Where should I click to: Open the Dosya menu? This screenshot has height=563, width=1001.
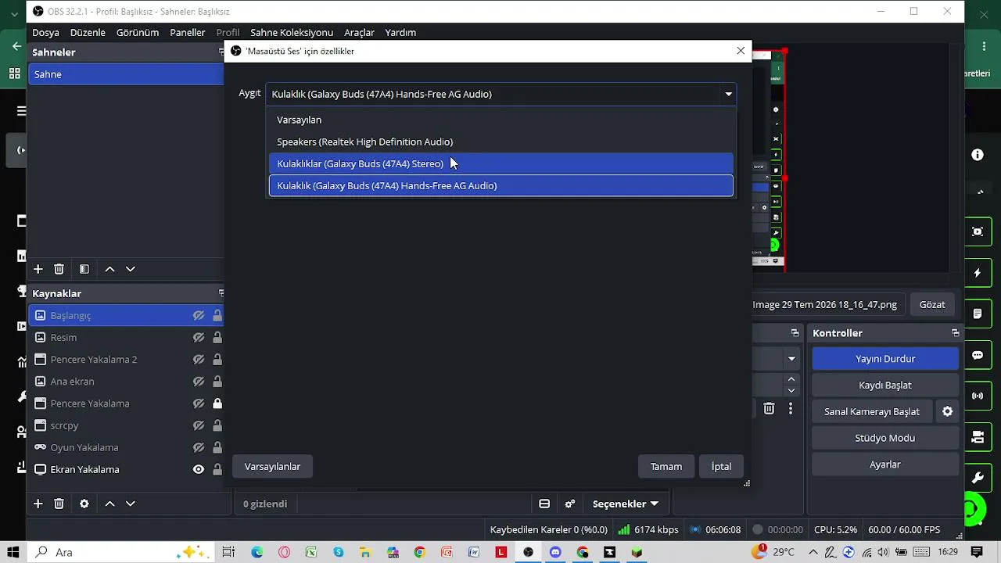coord(45,32)
